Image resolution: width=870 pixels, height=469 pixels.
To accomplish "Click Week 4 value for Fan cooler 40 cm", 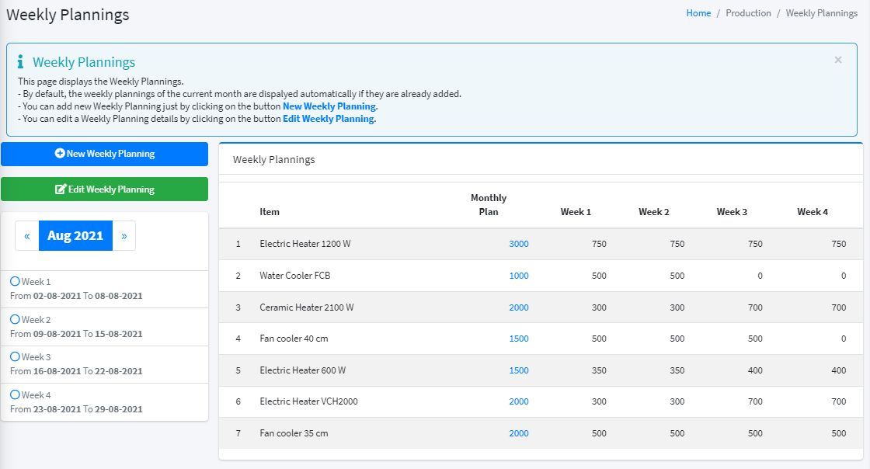I will 844,339.
